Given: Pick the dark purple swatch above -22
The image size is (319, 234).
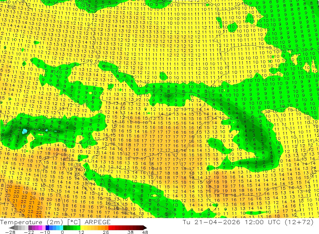Looking at the screenshot, I should [30, 228].
